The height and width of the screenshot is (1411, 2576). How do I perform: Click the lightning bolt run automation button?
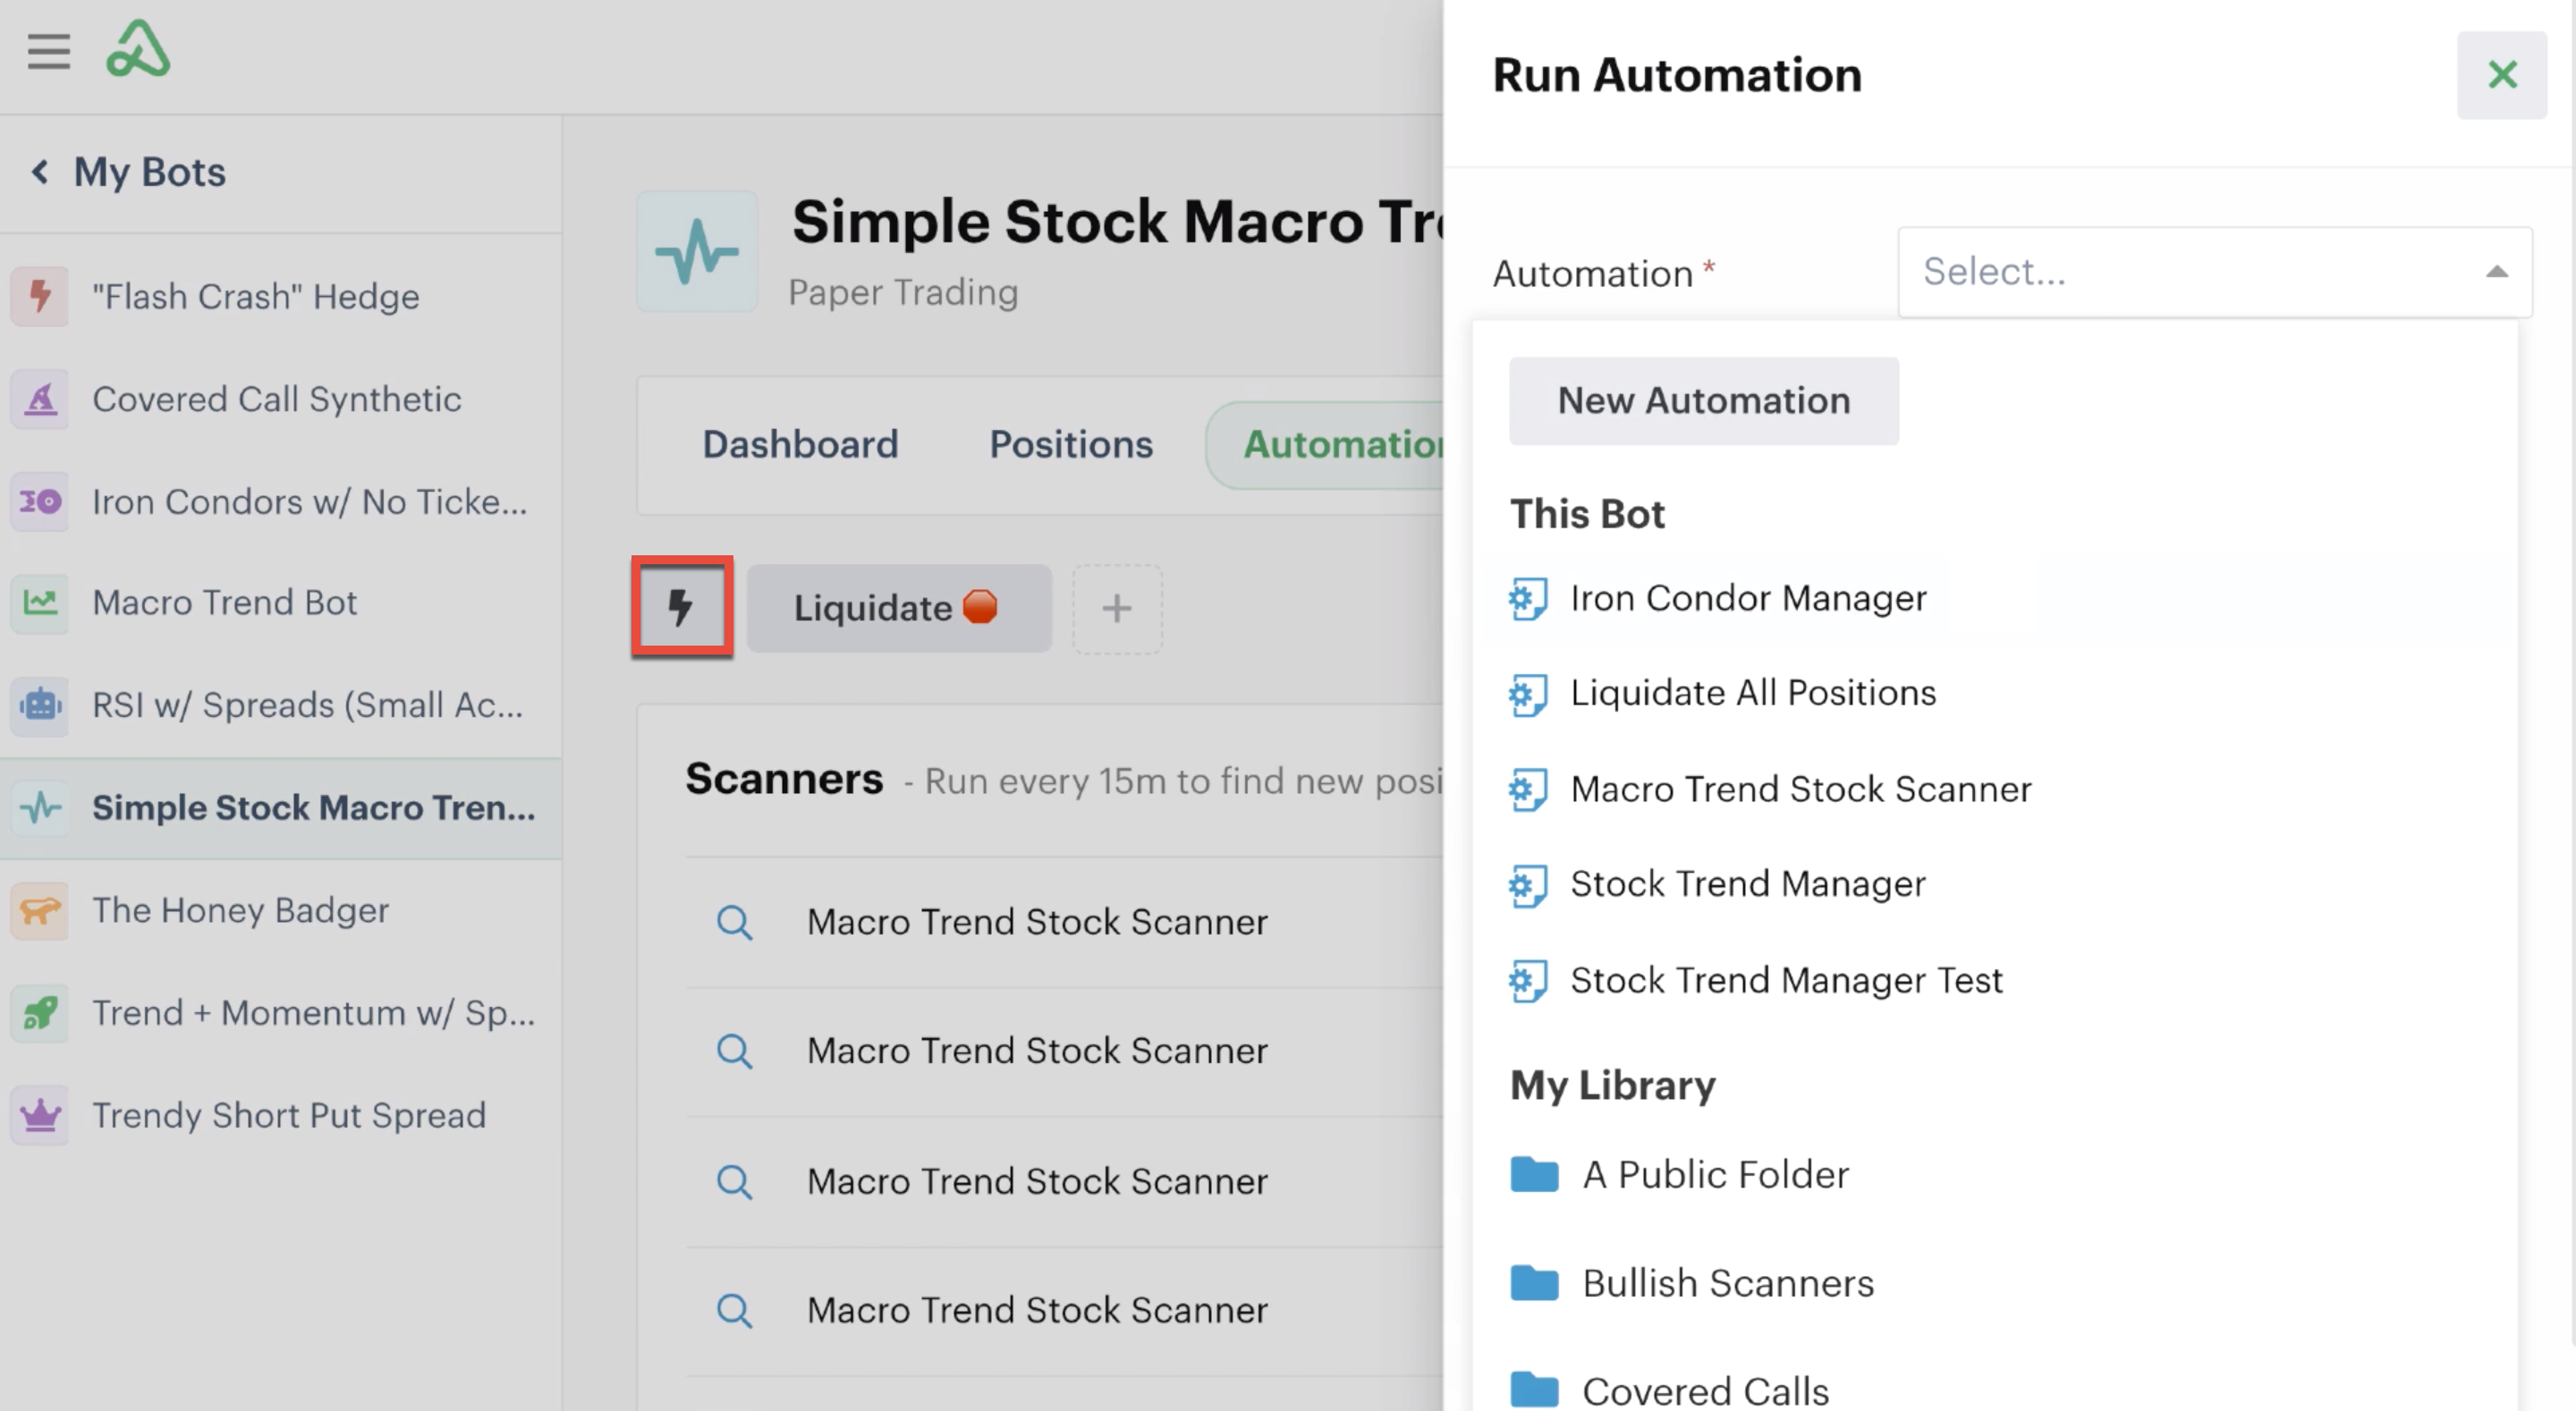click(x=682, y=607)
